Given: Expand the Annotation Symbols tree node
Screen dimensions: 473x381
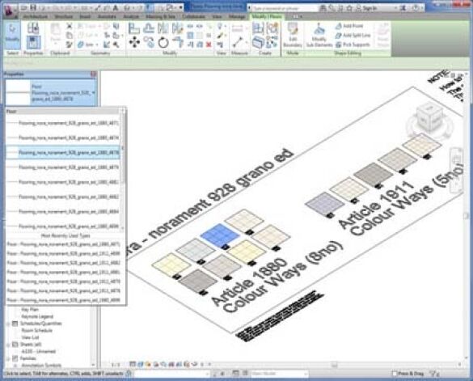Looking at the screenshot, I should pyautogui.click(x=15, y=366).
